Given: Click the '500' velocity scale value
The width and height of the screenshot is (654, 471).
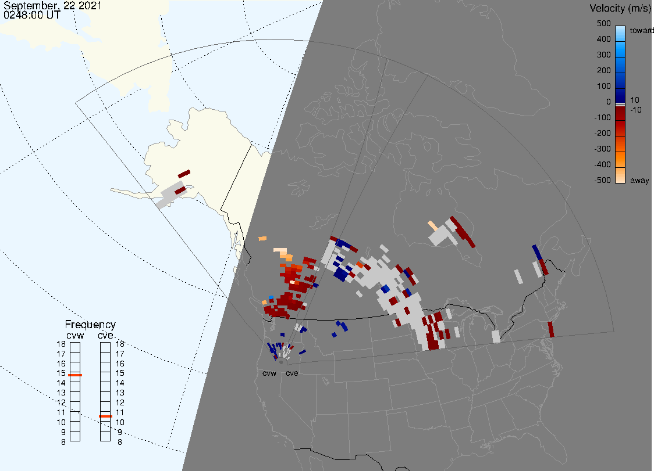Looking at the screenshot, I should tap(604, 23).
